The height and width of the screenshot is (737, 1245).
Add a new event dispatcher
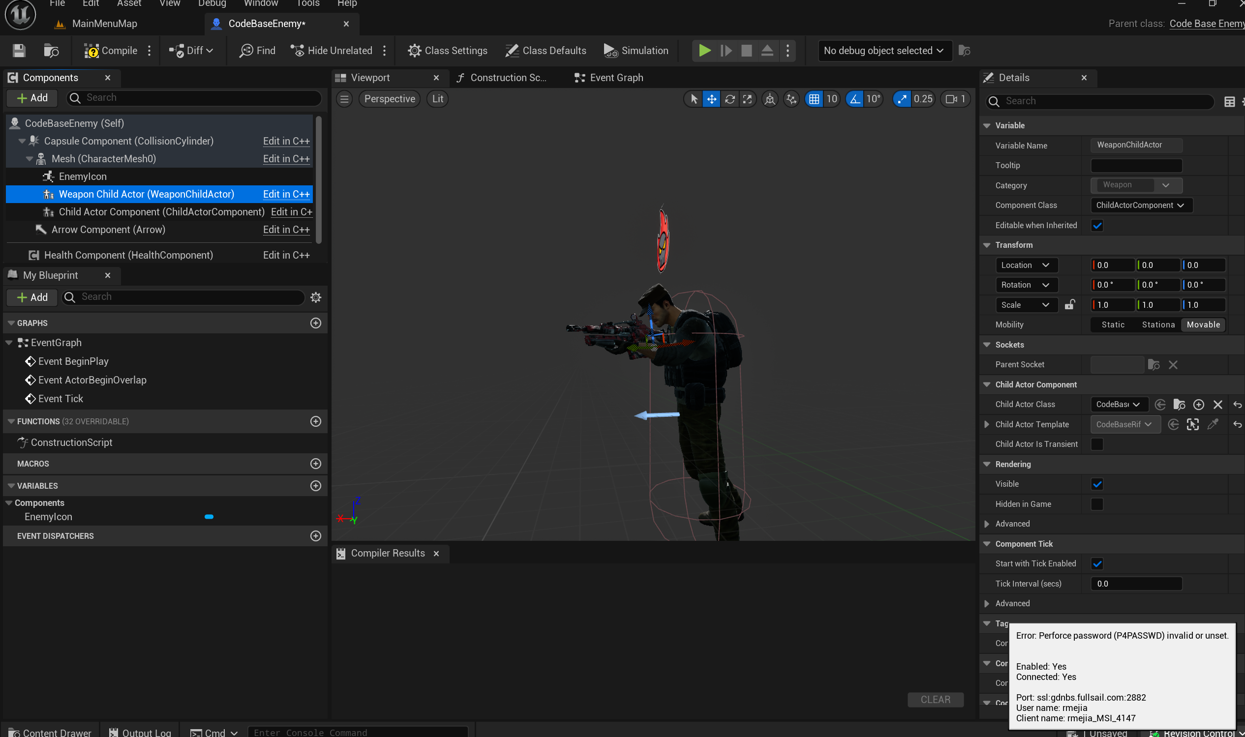coord(315,536)
